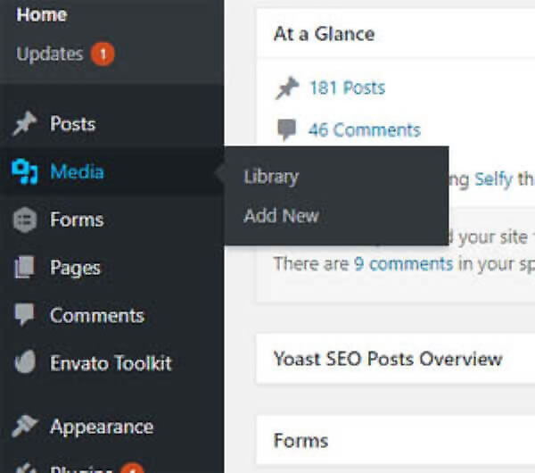Open Library from the Media submenu
The height and width of the screenshot is (473, 535).
pyautogui.click(x=271, y=177)
